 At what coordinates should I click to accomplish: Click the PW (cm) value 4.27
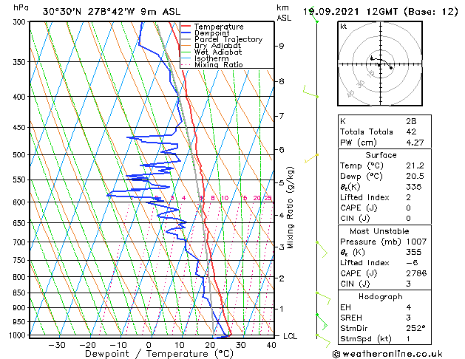pos(414,141)
